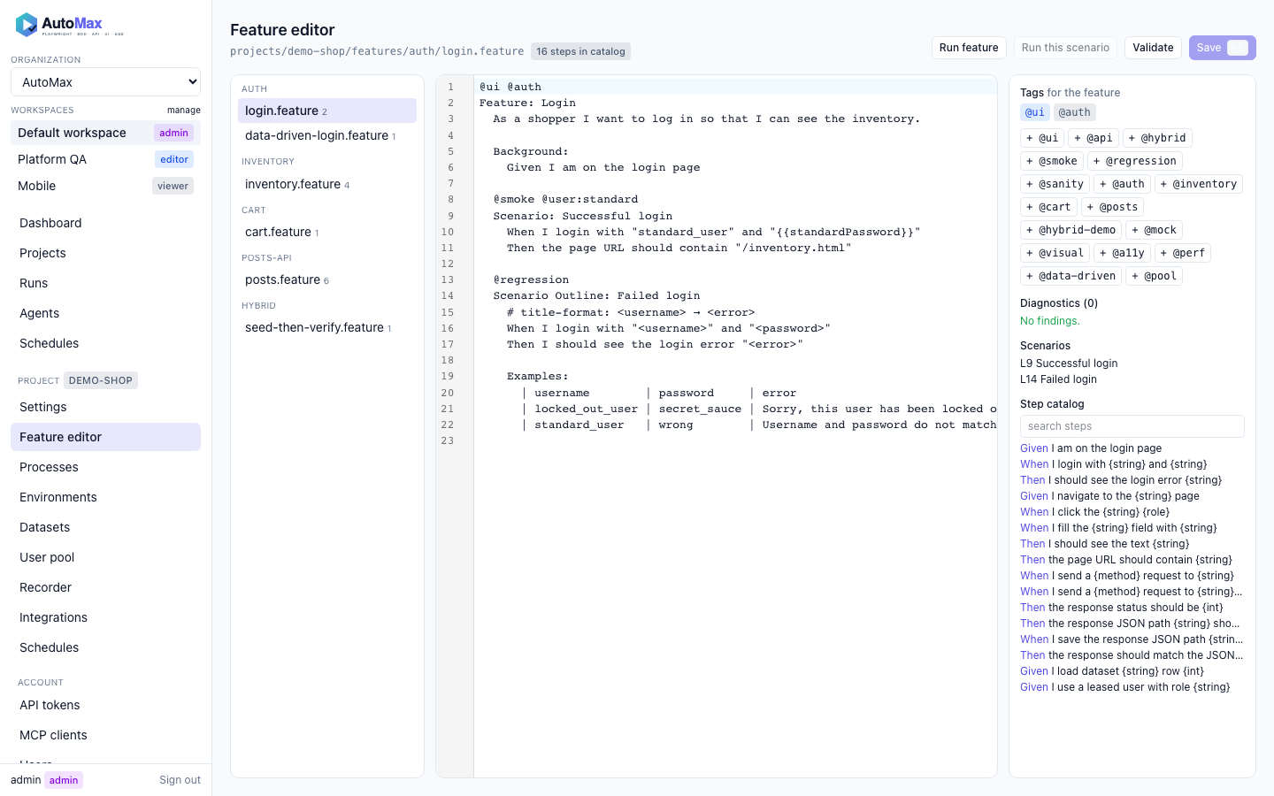Click the 16 steps in catalog badge
1274x796 pixels.
click(580, 51)
